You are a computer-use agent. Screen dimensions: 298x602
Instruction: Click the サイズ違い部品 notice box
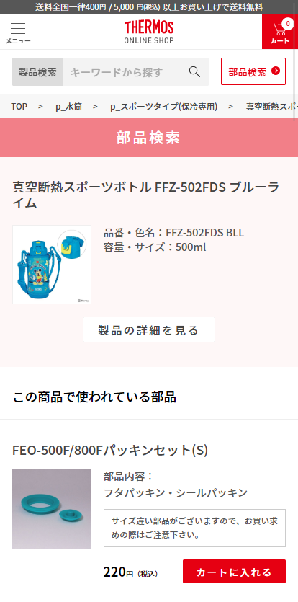194,528
